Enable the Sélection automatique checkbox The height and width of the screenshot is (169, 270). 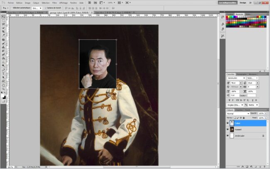click(11, 8)
